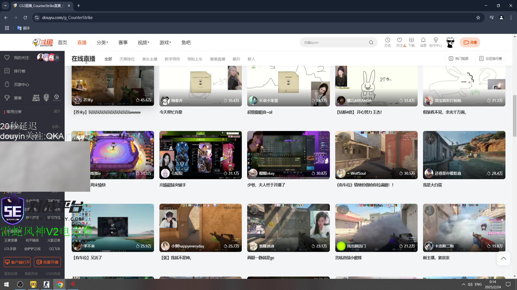Open OBS Studio from the taskbar
Image resolution: width=517 pixels, height=290 pixels.
coord(20,284)
